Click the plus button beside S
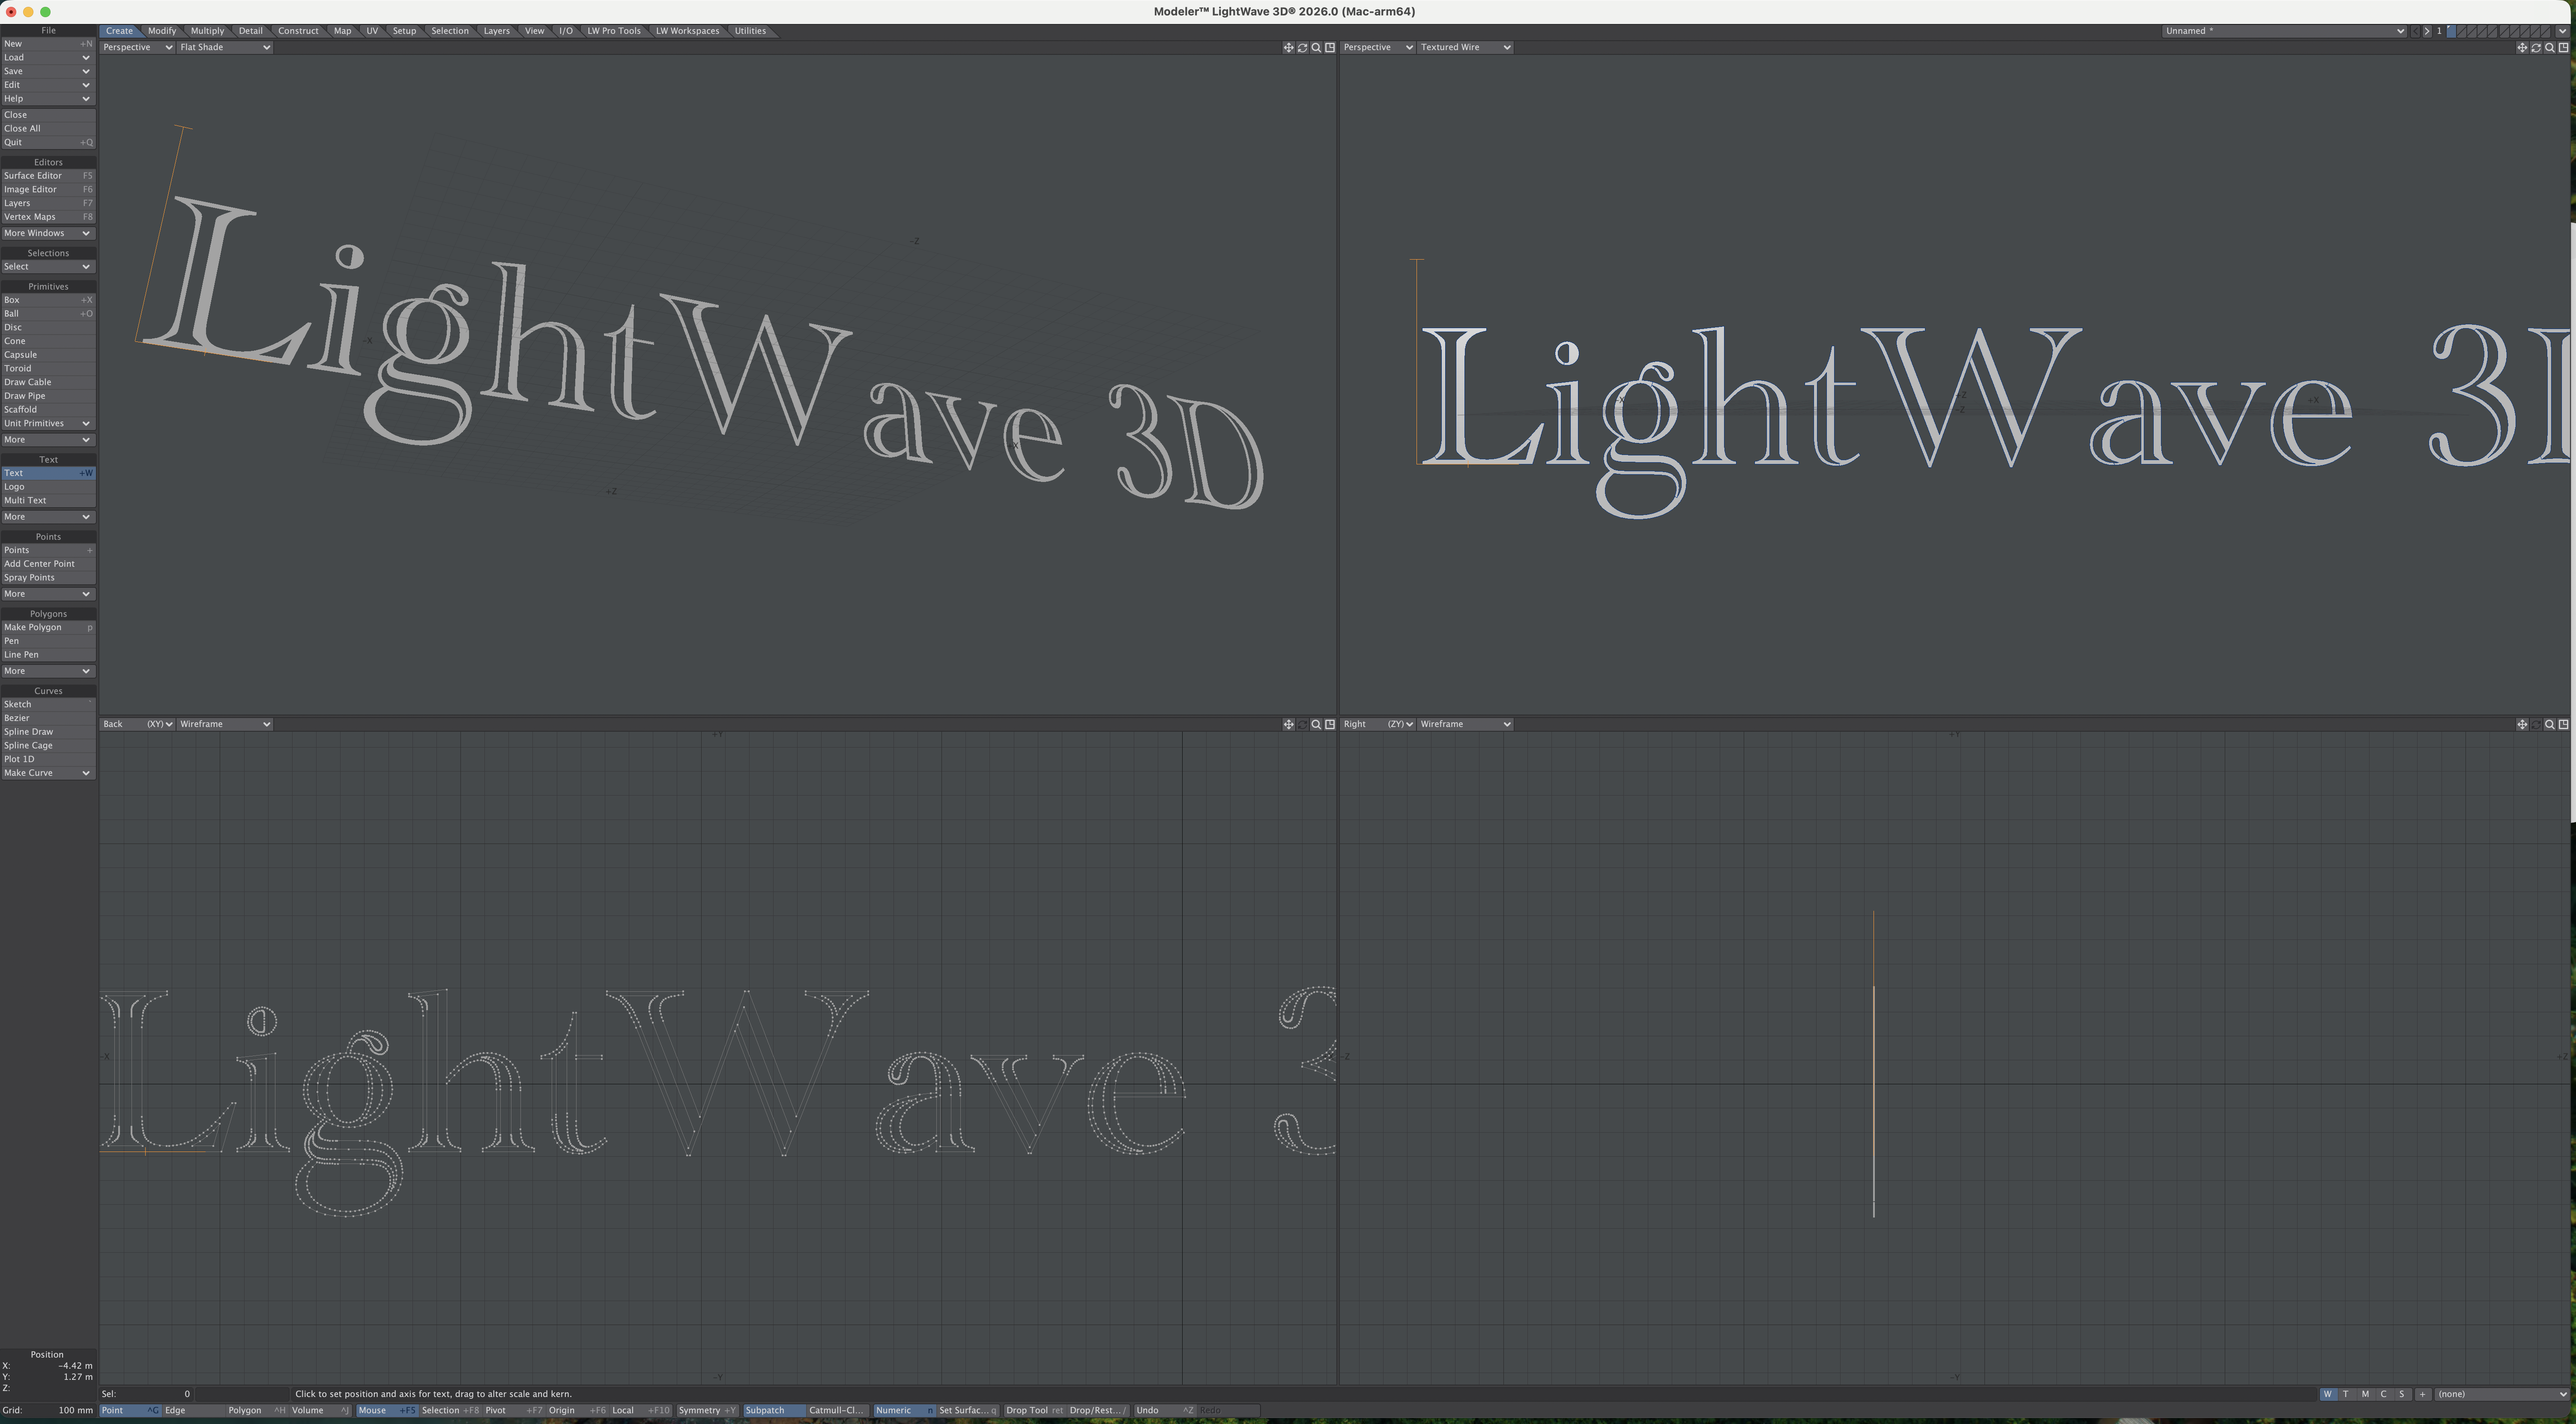The width and height of the screenshot is (2576, 1424). tap(2423, 1394)
